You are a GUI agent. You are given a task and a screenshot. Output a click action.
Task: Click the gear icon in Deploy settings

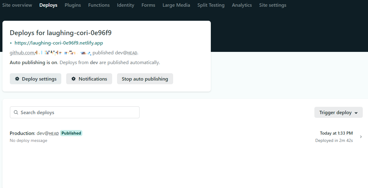pos(17,79)
